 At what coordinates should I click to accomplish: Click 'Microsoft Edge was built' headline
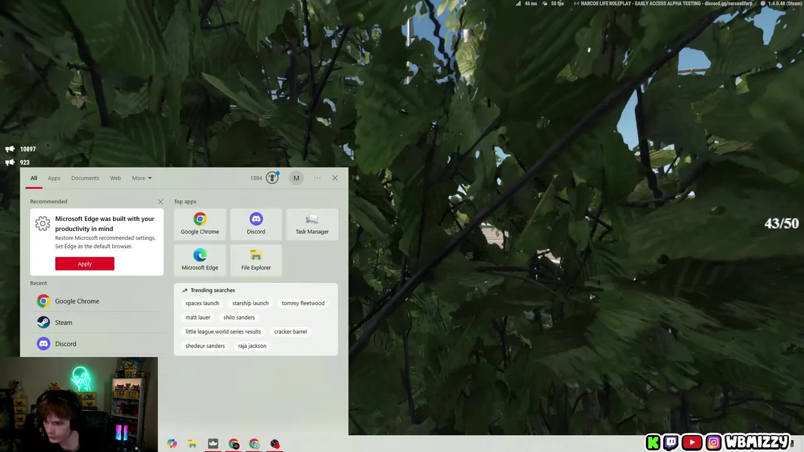click(104, 223)
